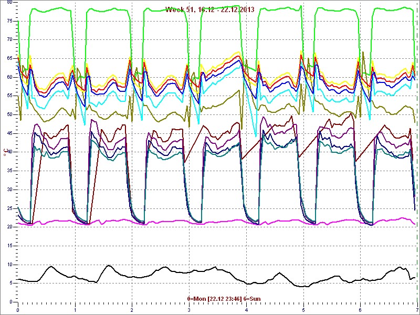
Task: Click the temperature value 5 on the y-axis
Action: click(x=10, y=283)
